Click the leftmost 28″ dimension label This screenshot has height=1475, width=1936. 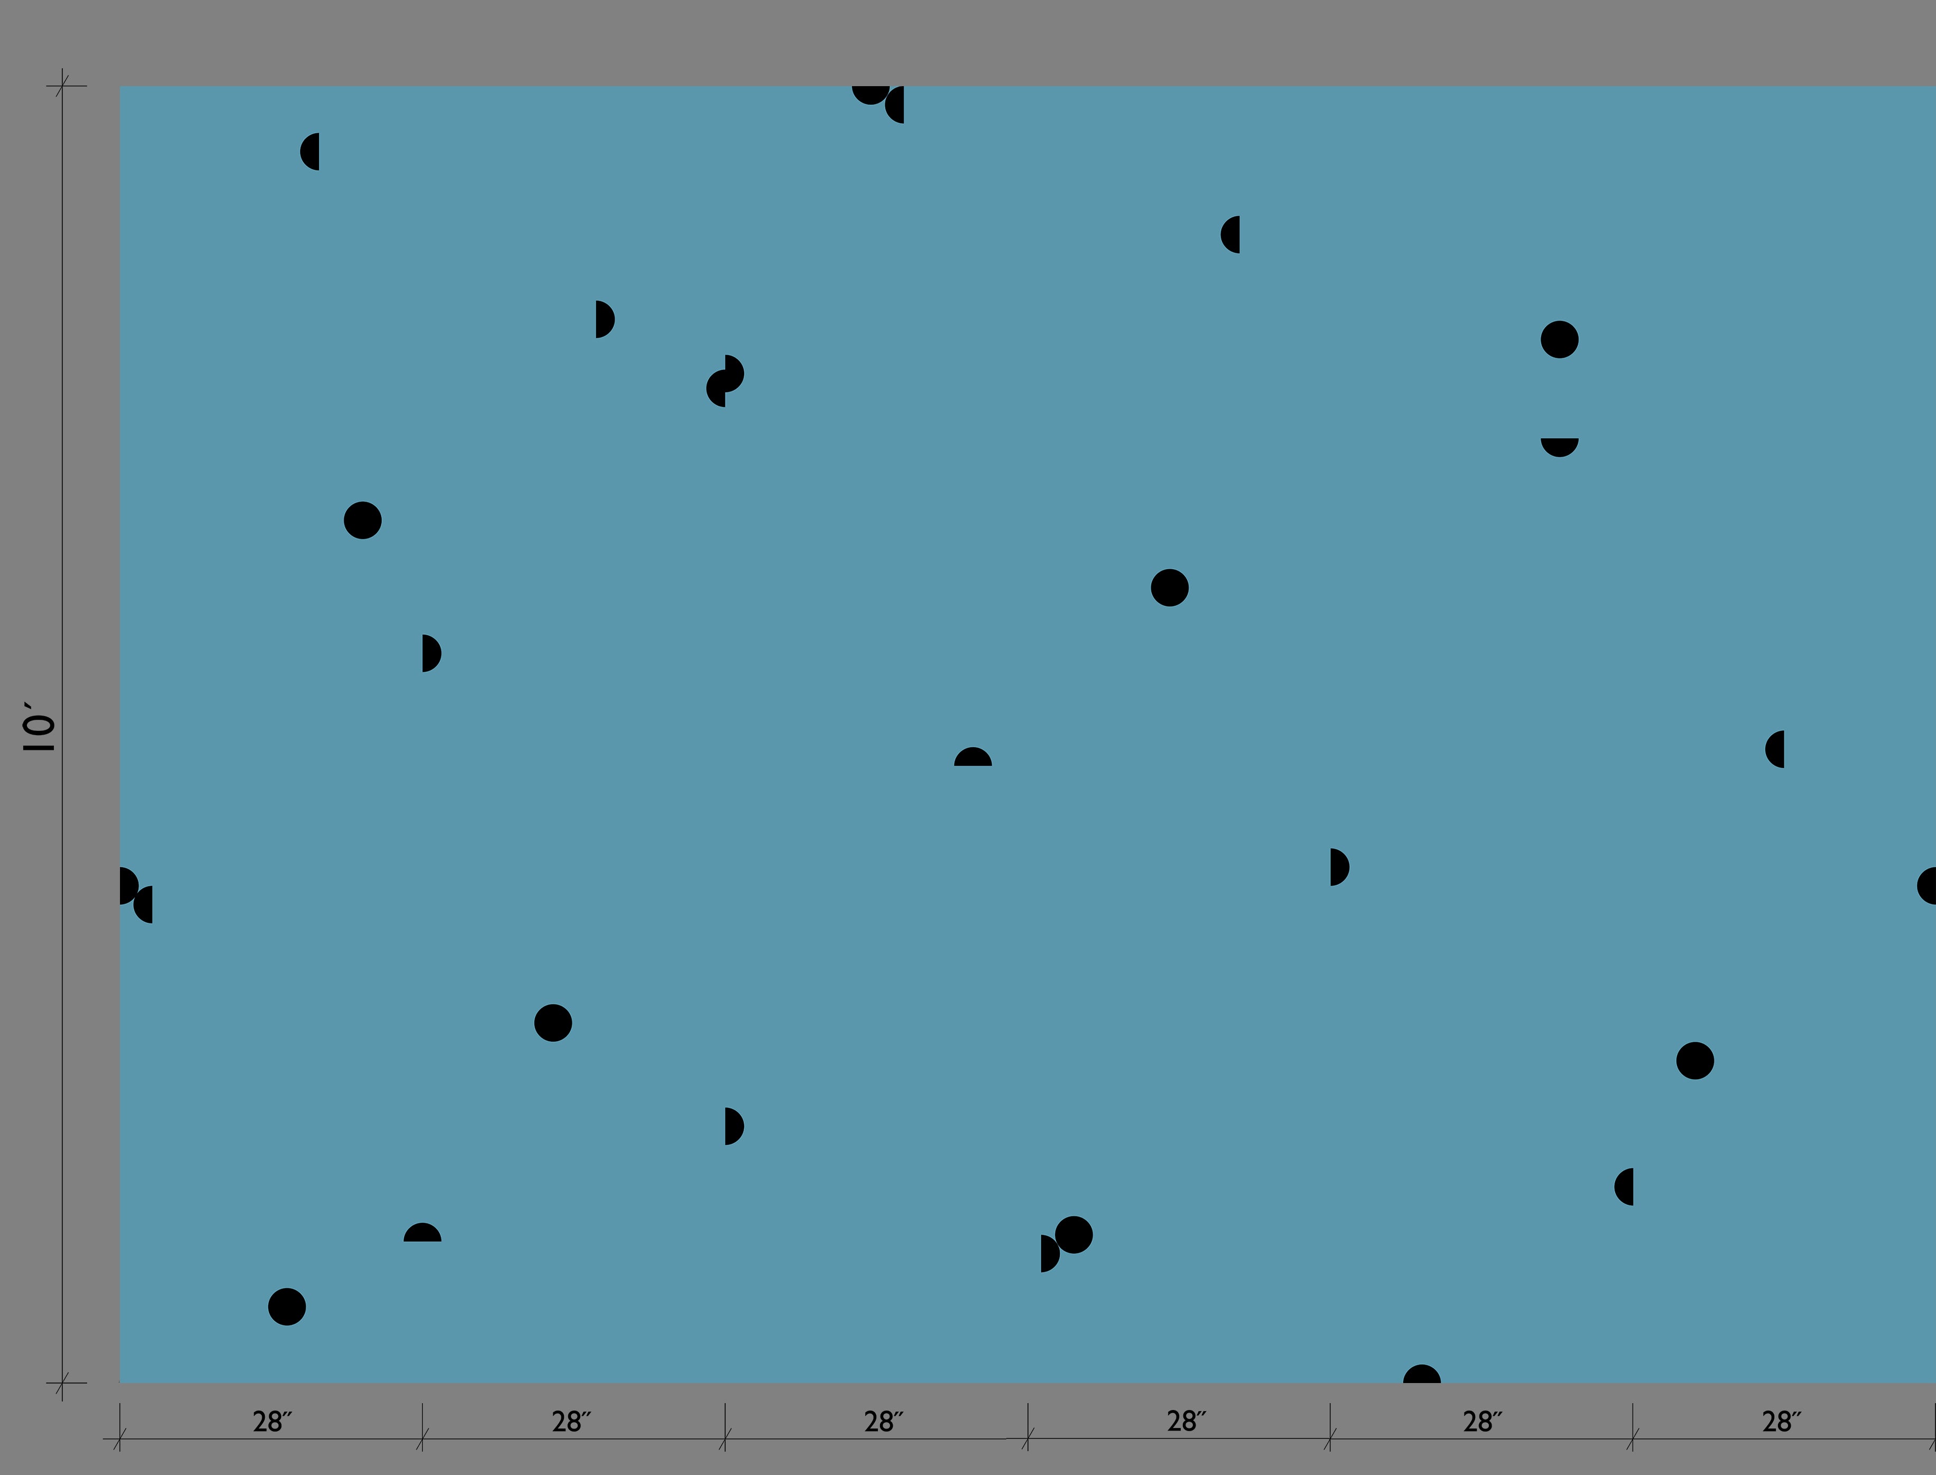click(271, 1422)
